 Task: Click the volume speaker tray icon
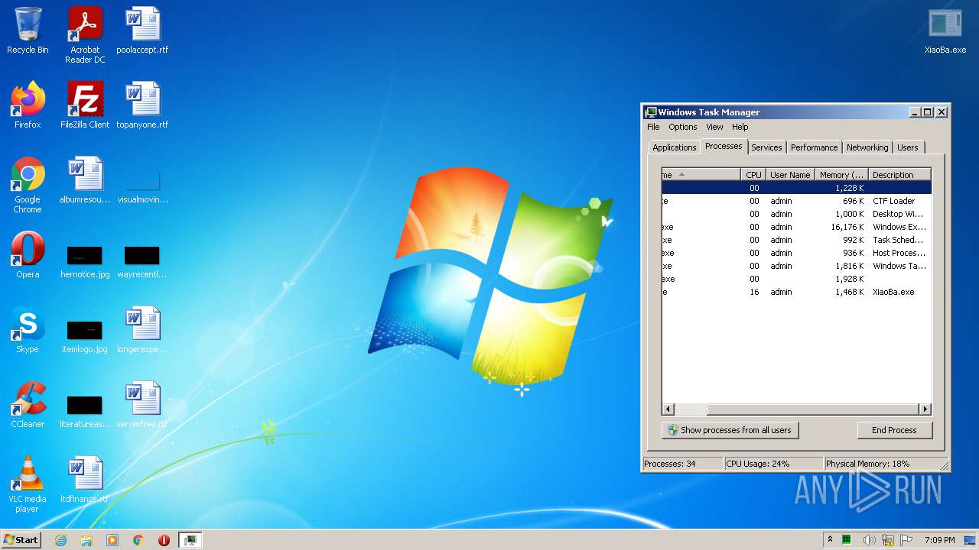click(x=869, y=540)
